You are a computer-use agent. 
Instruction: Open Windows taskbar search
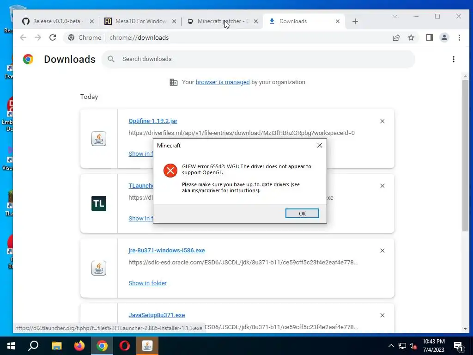coord(33,346)
